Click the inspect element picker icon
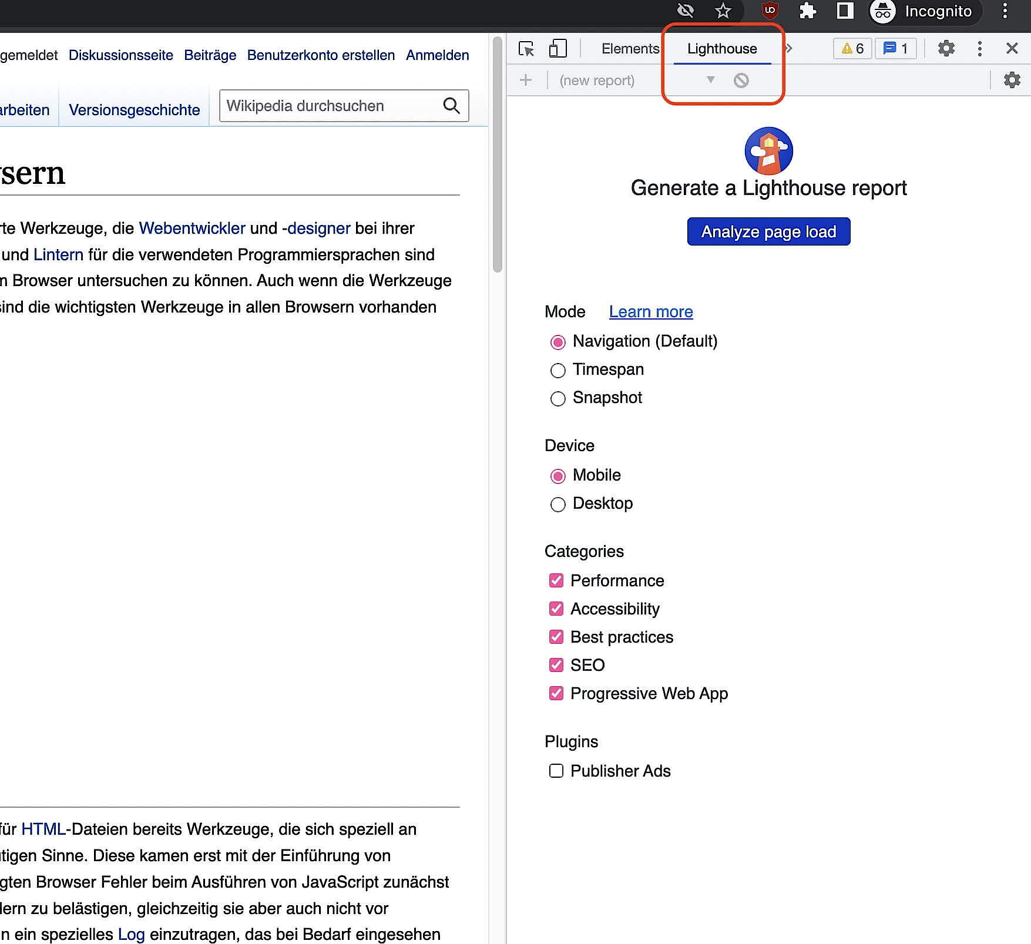The height and width of the screenshot is (944, 1031). click(526, 49)
